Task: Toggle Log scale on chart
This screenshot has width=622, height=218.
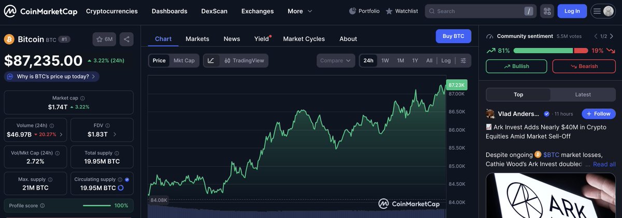Action: [x=446, y=61]
